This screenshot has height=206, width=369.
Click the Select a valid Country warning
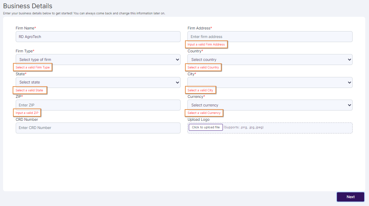click(x=203, y=67)
